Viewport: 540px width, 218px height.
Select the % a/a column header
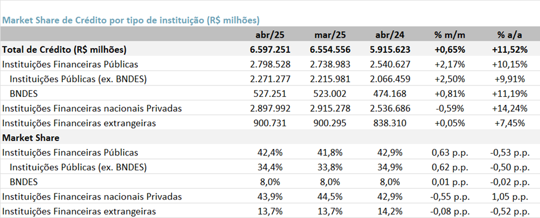pyautogui.click(x=510, y=35)
